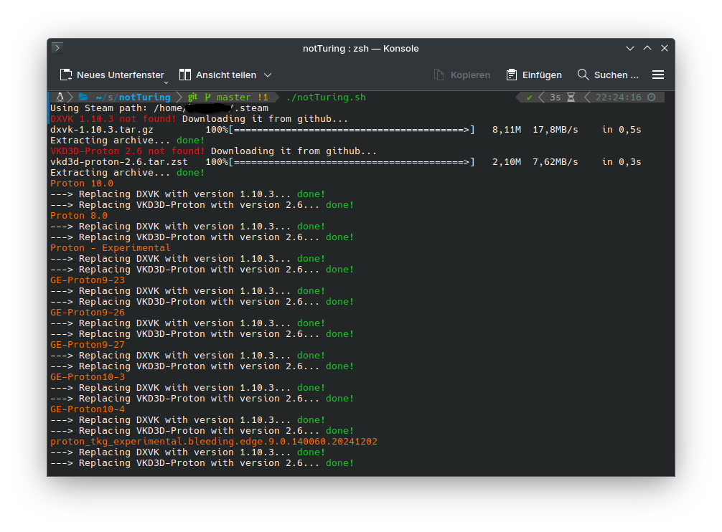Viewport: 722px width, 532px height.
Task: Click the folder icon in prompt
Action: pos(83,97)
